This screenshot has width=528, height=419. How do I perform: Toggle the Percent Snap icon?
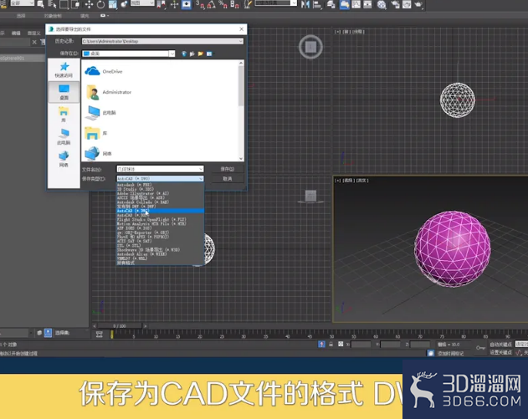pos(223,4)
